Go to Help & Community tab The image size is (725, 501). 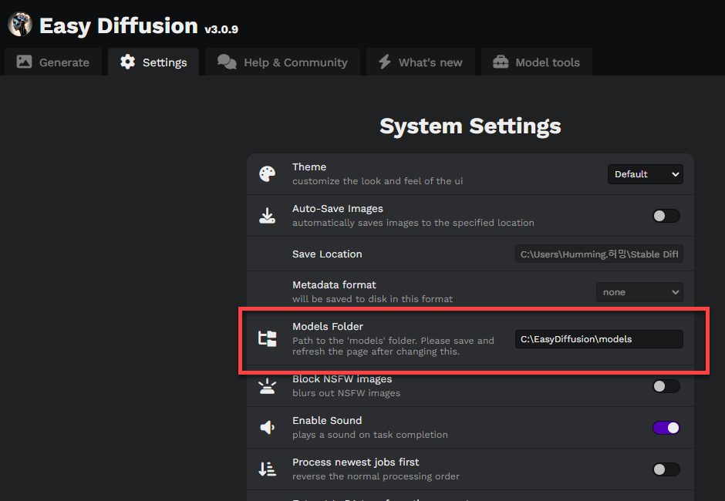tap(282, 62)
